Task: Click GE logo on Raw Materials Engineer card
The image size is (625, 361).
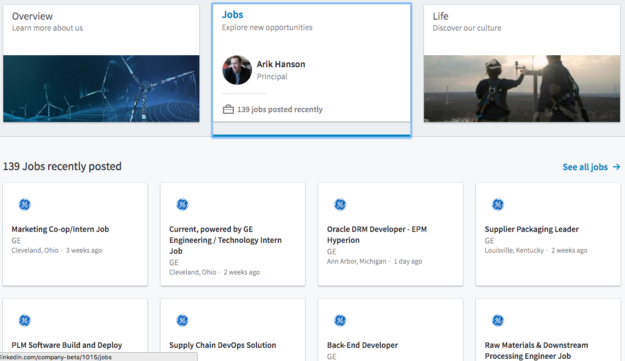Action: 498,321
